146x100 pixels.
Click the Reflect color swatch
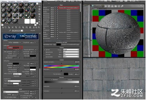(16, 48)
